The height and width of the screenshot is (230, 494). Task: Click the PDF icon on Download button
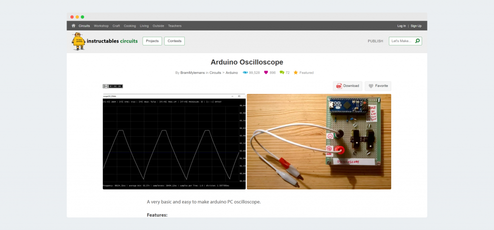tap(339, 86)
